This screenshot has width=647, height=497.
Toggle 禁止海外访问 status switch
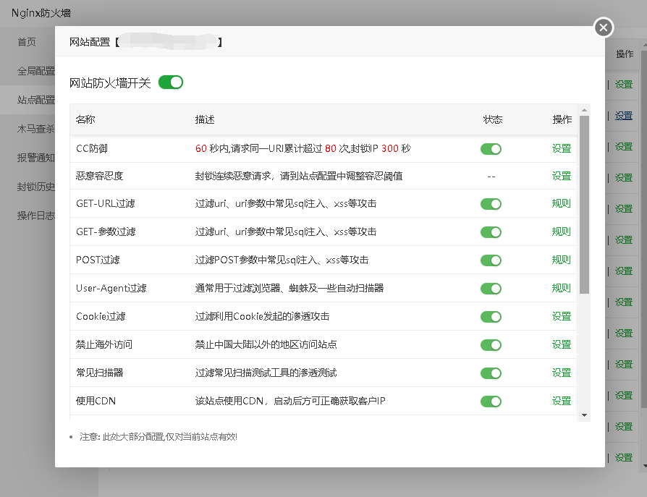click(491, 345)
